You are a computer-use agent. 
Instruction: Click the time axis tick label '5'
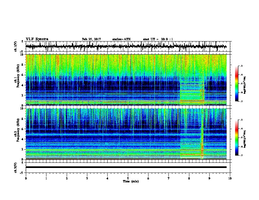(x=128, y=178)
